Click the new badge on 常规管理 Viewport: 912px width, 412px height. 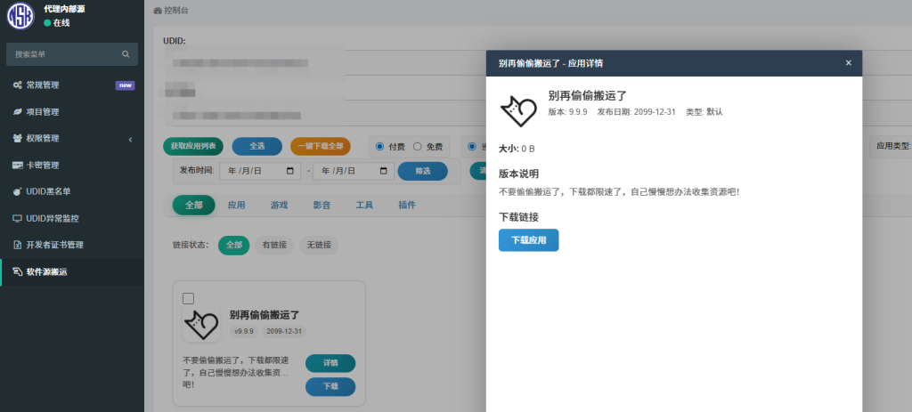coord(125,85)
